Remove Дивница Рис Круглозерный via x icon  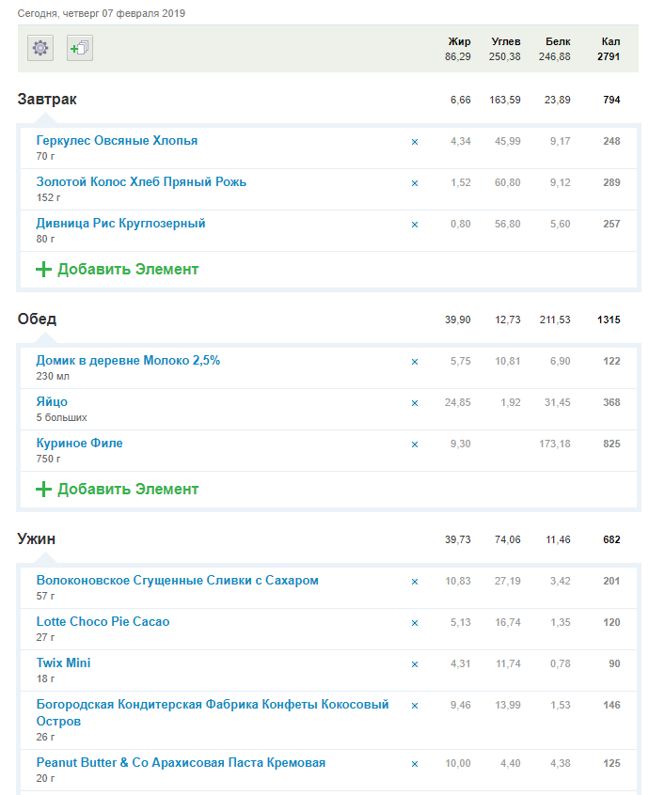click(x=415, y=225)
